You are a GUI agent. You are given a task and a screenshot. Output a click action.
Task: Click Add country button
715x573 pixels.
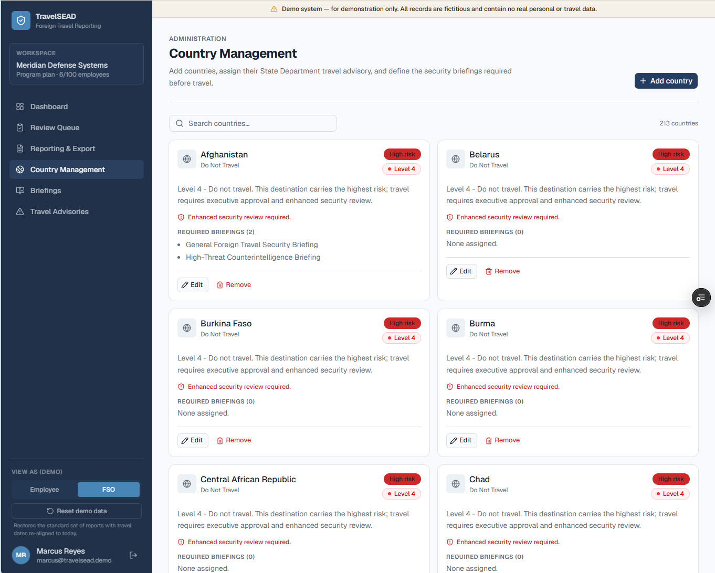(x=666, y=81)
